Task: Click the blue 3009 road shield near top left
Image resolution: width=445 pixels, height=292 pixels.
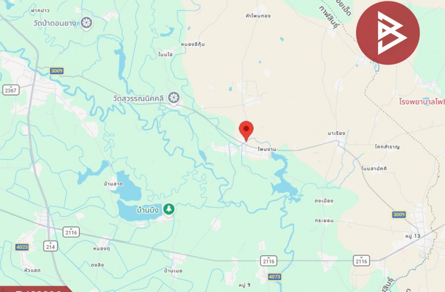Action: [x=57, y=71]
